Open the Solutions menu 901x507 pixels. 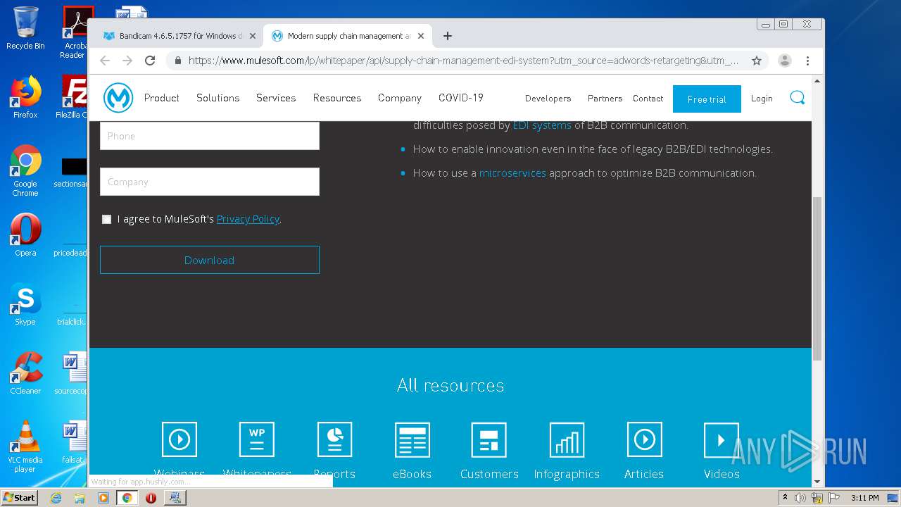tap(218, 98)
